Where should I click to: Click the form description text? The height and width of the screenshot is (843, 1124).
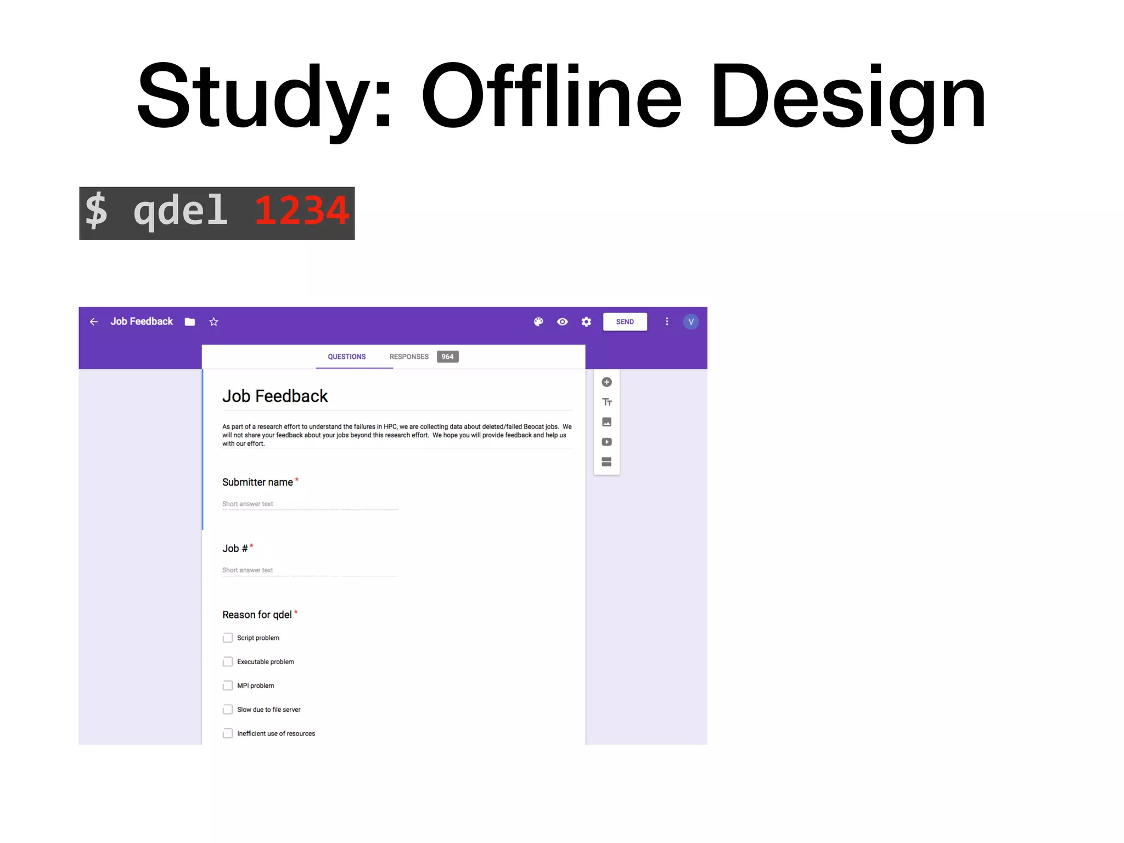[397, 435]
